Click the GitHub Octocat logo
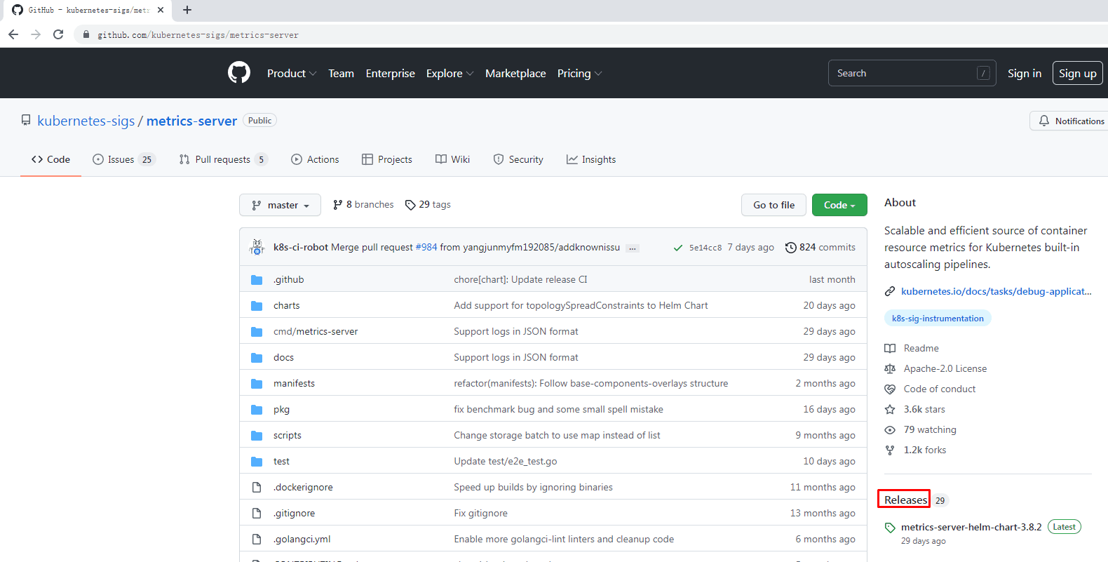Screen dimensions: 1108x562 pyautogui.click(x=239, y=73)
